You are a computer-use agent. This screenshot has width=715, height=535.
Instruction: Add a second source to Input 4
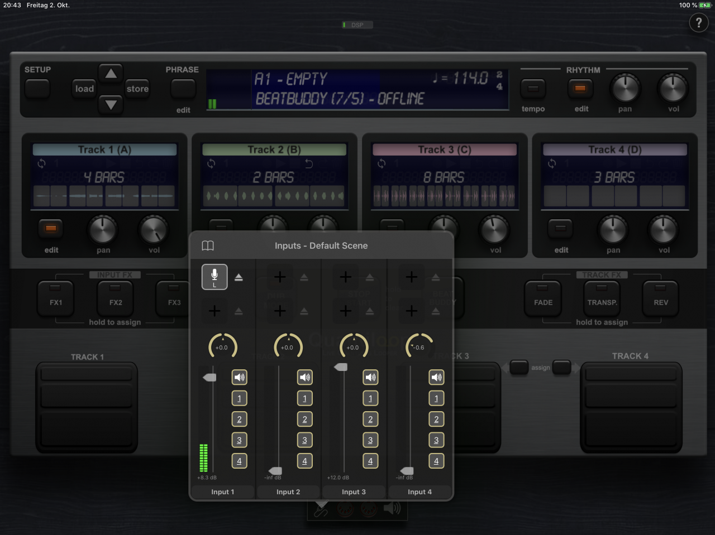click(412, 311)
